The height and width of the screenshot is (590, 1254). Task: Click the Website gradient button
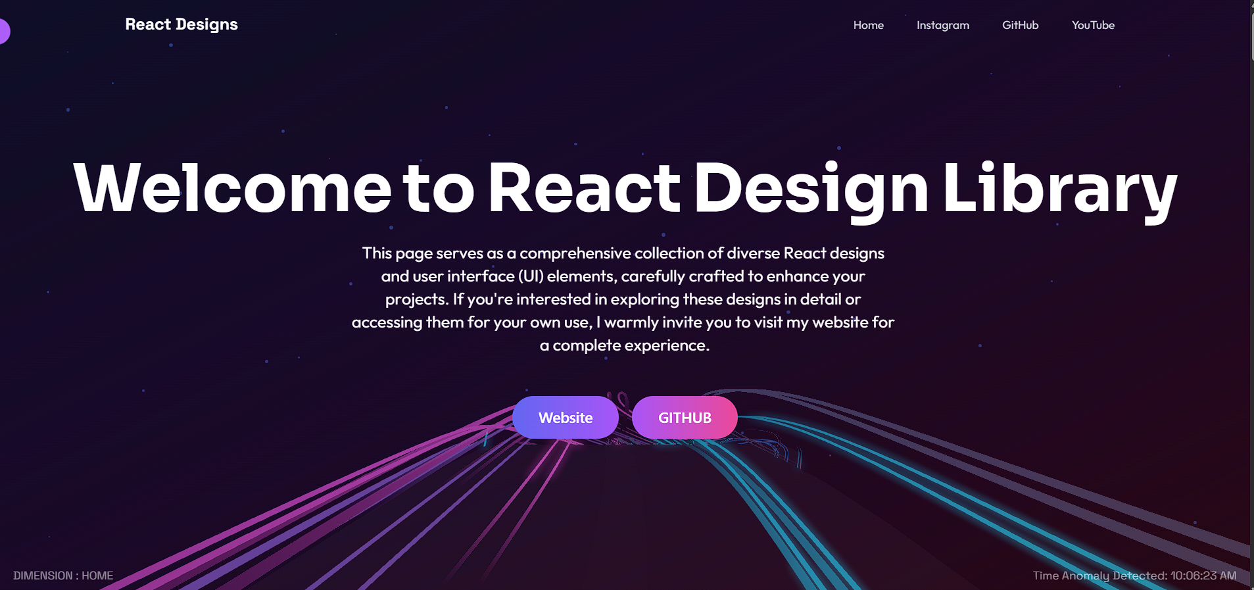[x=566, y=417]
